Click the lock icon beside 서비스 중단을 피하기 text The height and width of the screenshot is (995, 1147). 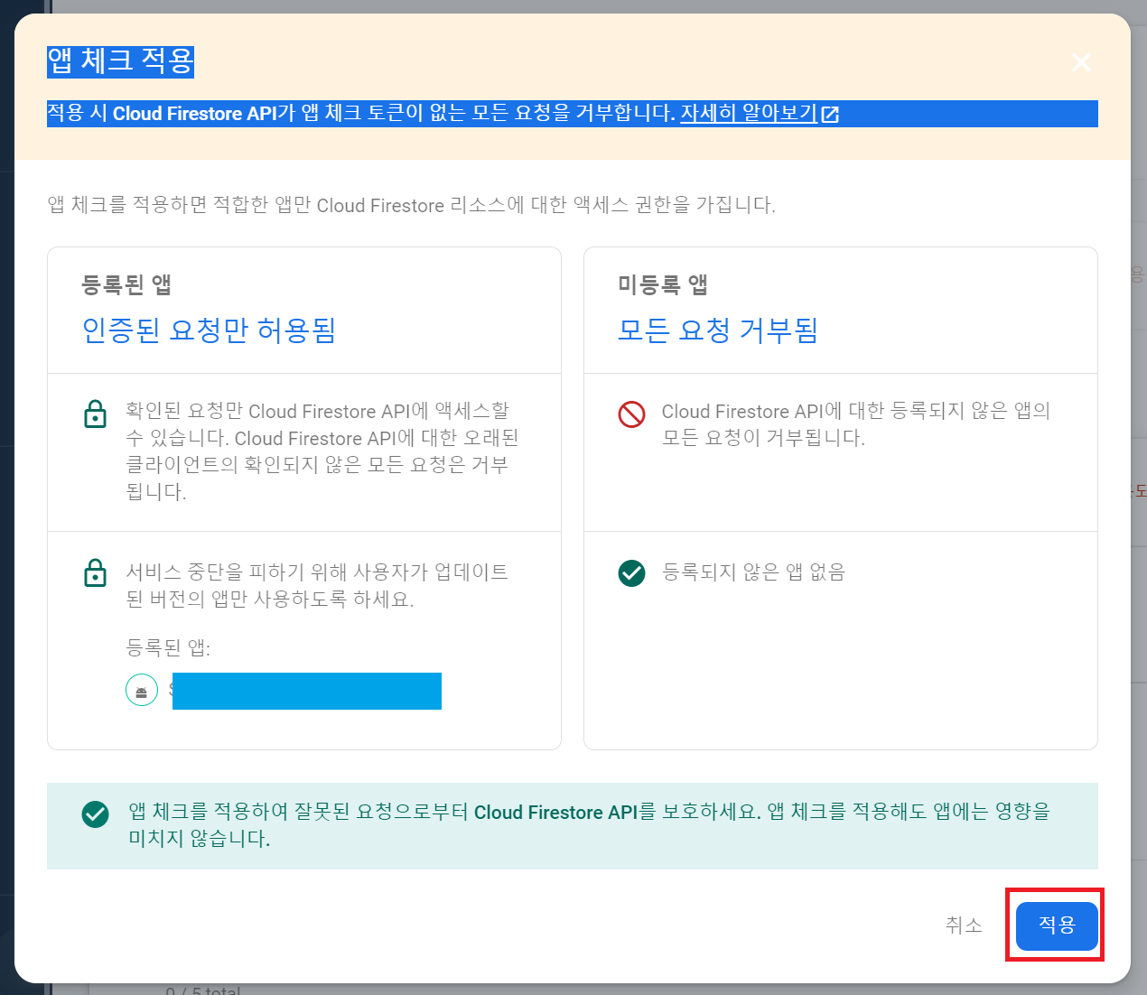pos(95,573)
